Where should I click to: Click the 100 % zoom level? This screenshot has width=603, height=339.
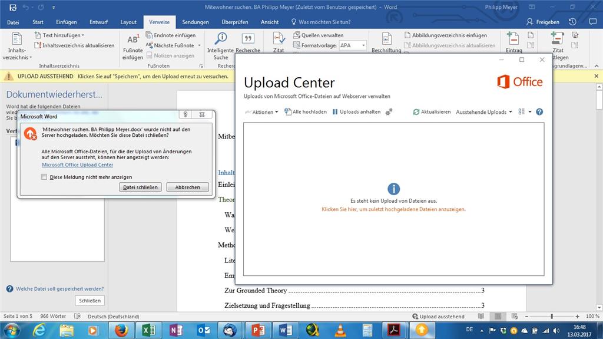click(x=592, y=316)
